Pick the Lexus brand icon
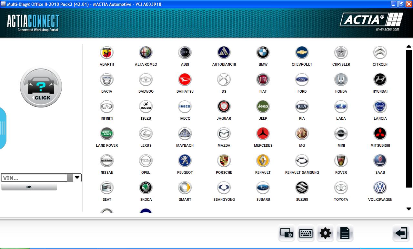Screen dimensions: 413x249 (146, 134)
